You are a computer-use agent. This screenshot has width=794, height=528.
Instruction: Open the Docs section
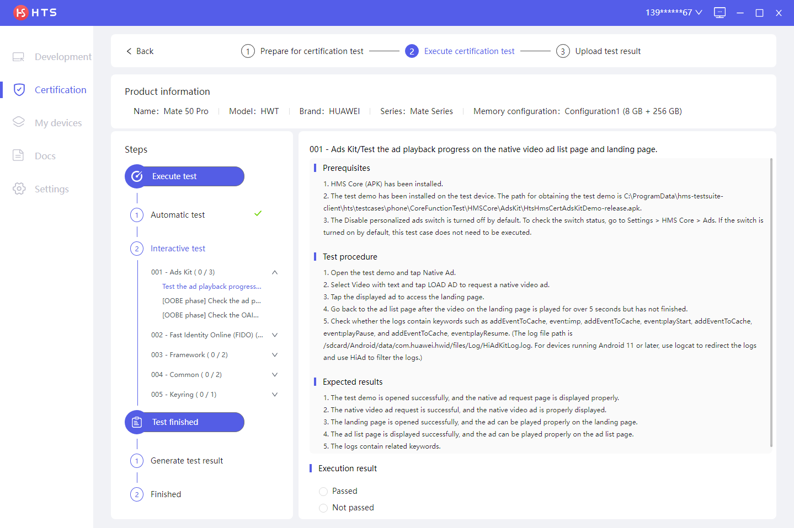(x=45, y=156)
